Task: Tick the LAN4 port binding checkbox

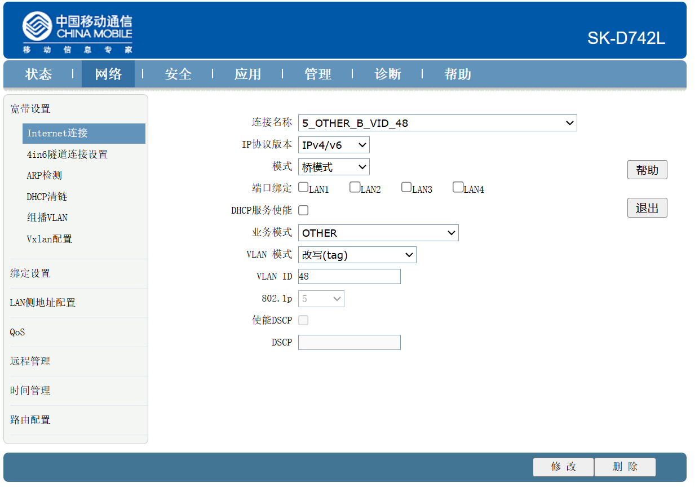Action: tap(458, 187)
